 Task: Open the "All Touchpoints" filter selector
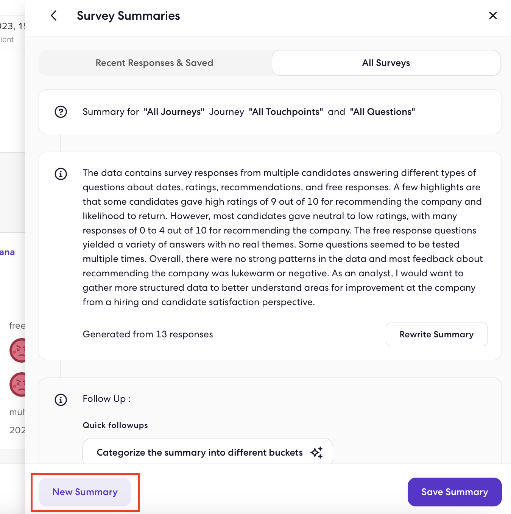pyautogui.click(x=286, y=112)
